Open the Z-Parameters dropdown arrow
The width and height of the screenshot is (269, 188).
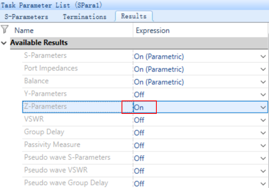263,107
